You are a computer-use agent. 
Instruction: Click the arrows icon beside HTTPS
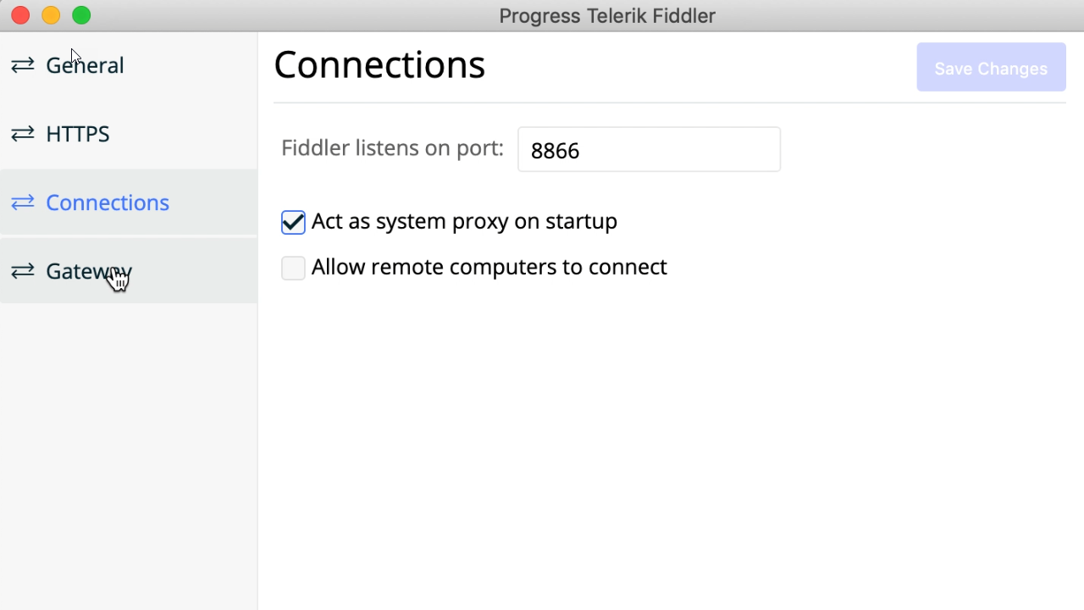click(x=23, y=134)
